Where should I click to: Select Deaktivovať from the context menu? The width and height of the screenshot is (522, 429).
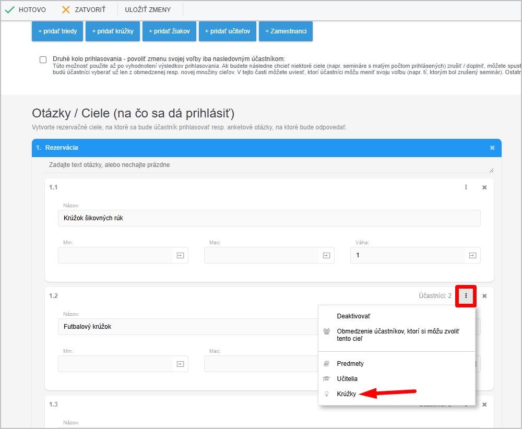353,316
